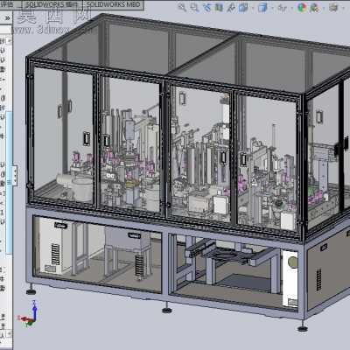Open the View Settings monitor icon
350x350 pixels.
click(x=333, y=7)
